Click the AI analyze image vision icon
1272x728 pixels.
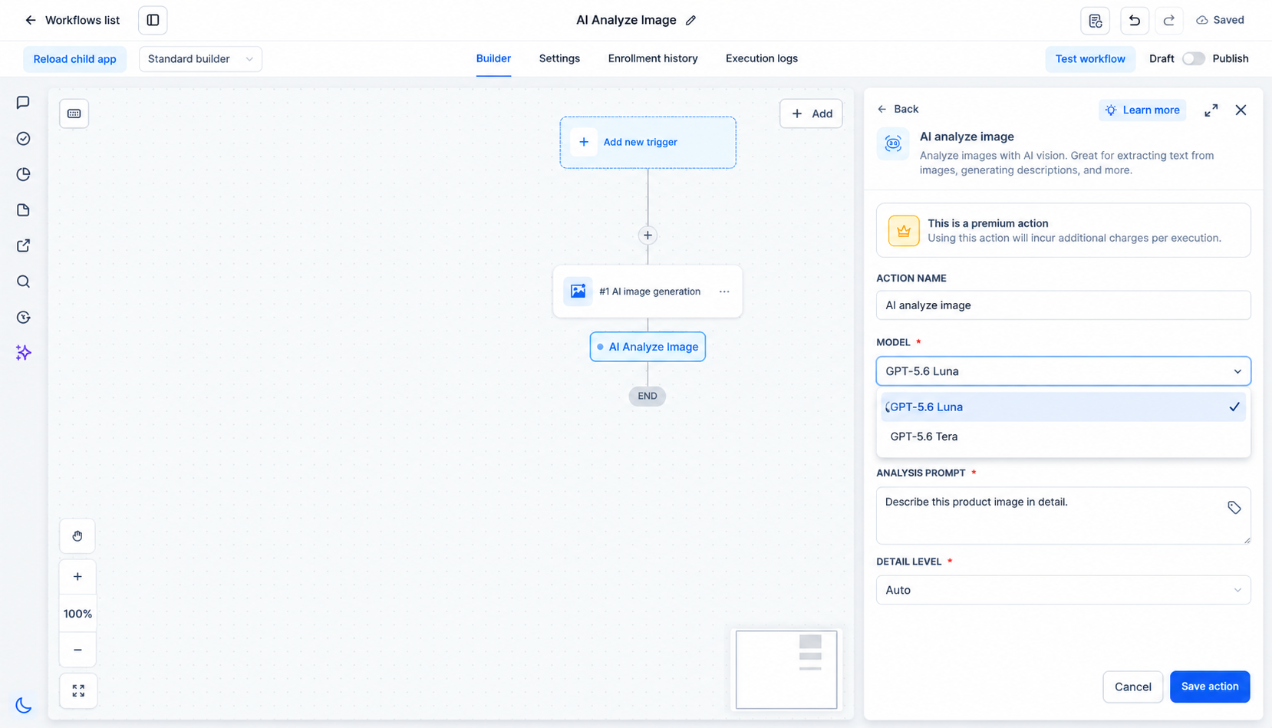click(893, 143)
